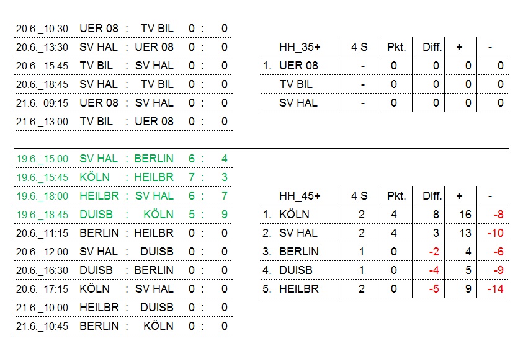Click the 20.6._10:30 match time
Viewport: 523px width, 354px height.
pyautogui.click(x=42, y=29)
